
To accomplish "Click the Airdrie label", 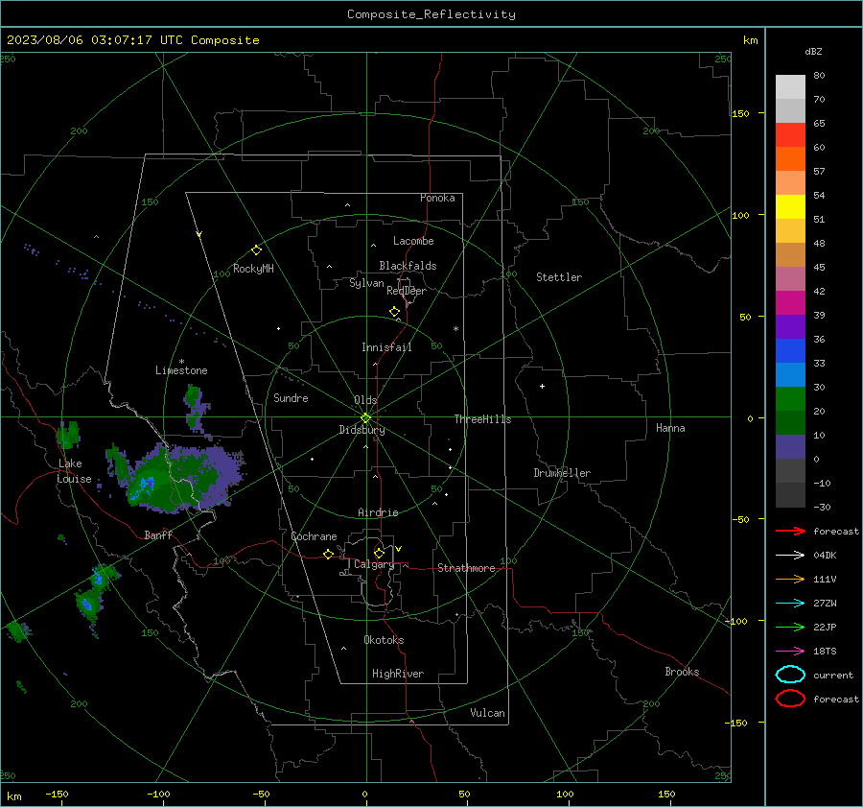I will pyautogui.click(x=378, y=512).
